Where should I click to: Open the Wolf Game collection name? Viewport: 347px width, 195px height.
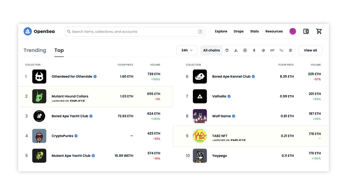click(x=222, y=116)
